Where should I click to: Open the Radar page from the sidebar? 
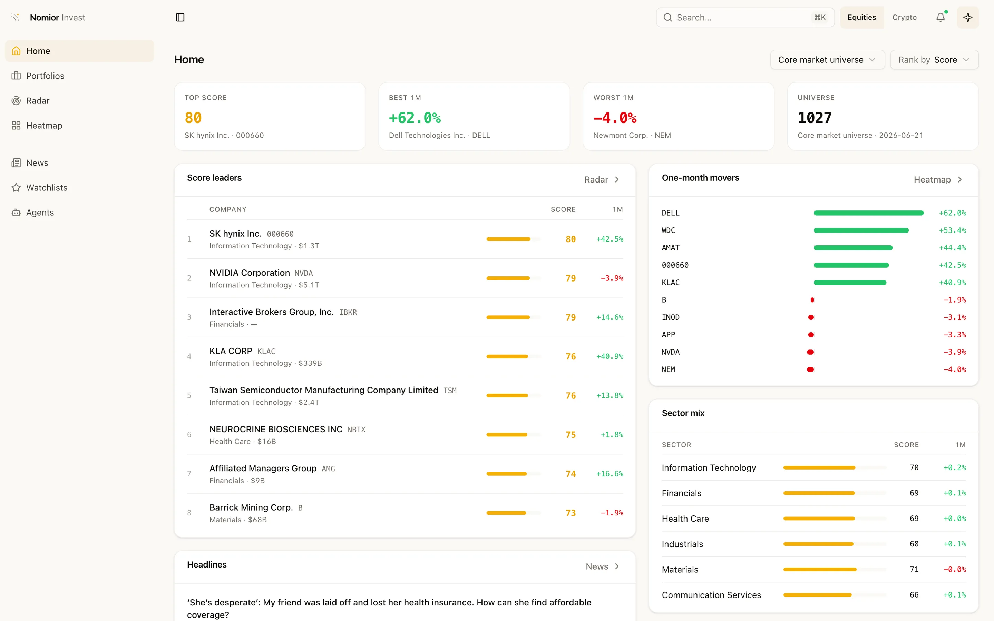pos(79,101)
